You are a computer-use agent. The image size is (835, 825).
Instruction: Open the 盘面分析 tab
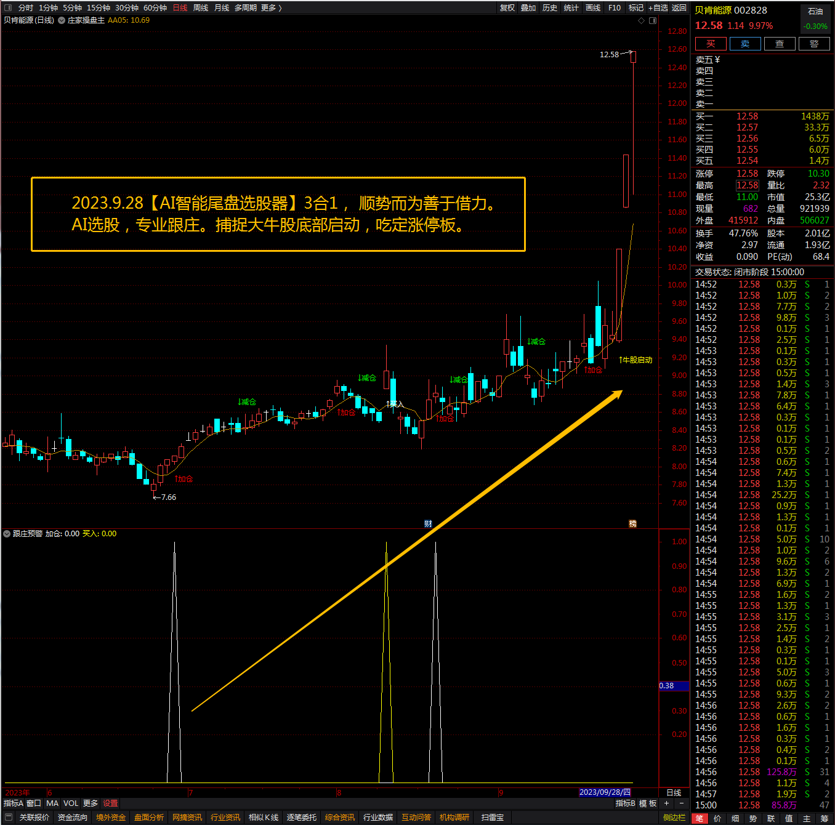[149, 818]
